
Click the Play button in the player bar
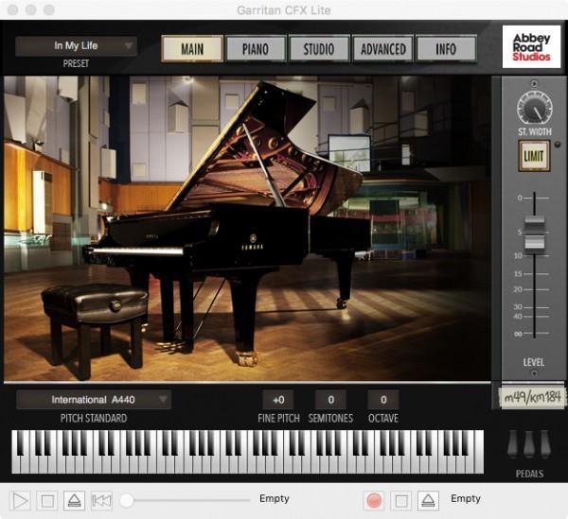tap(20, 501)
